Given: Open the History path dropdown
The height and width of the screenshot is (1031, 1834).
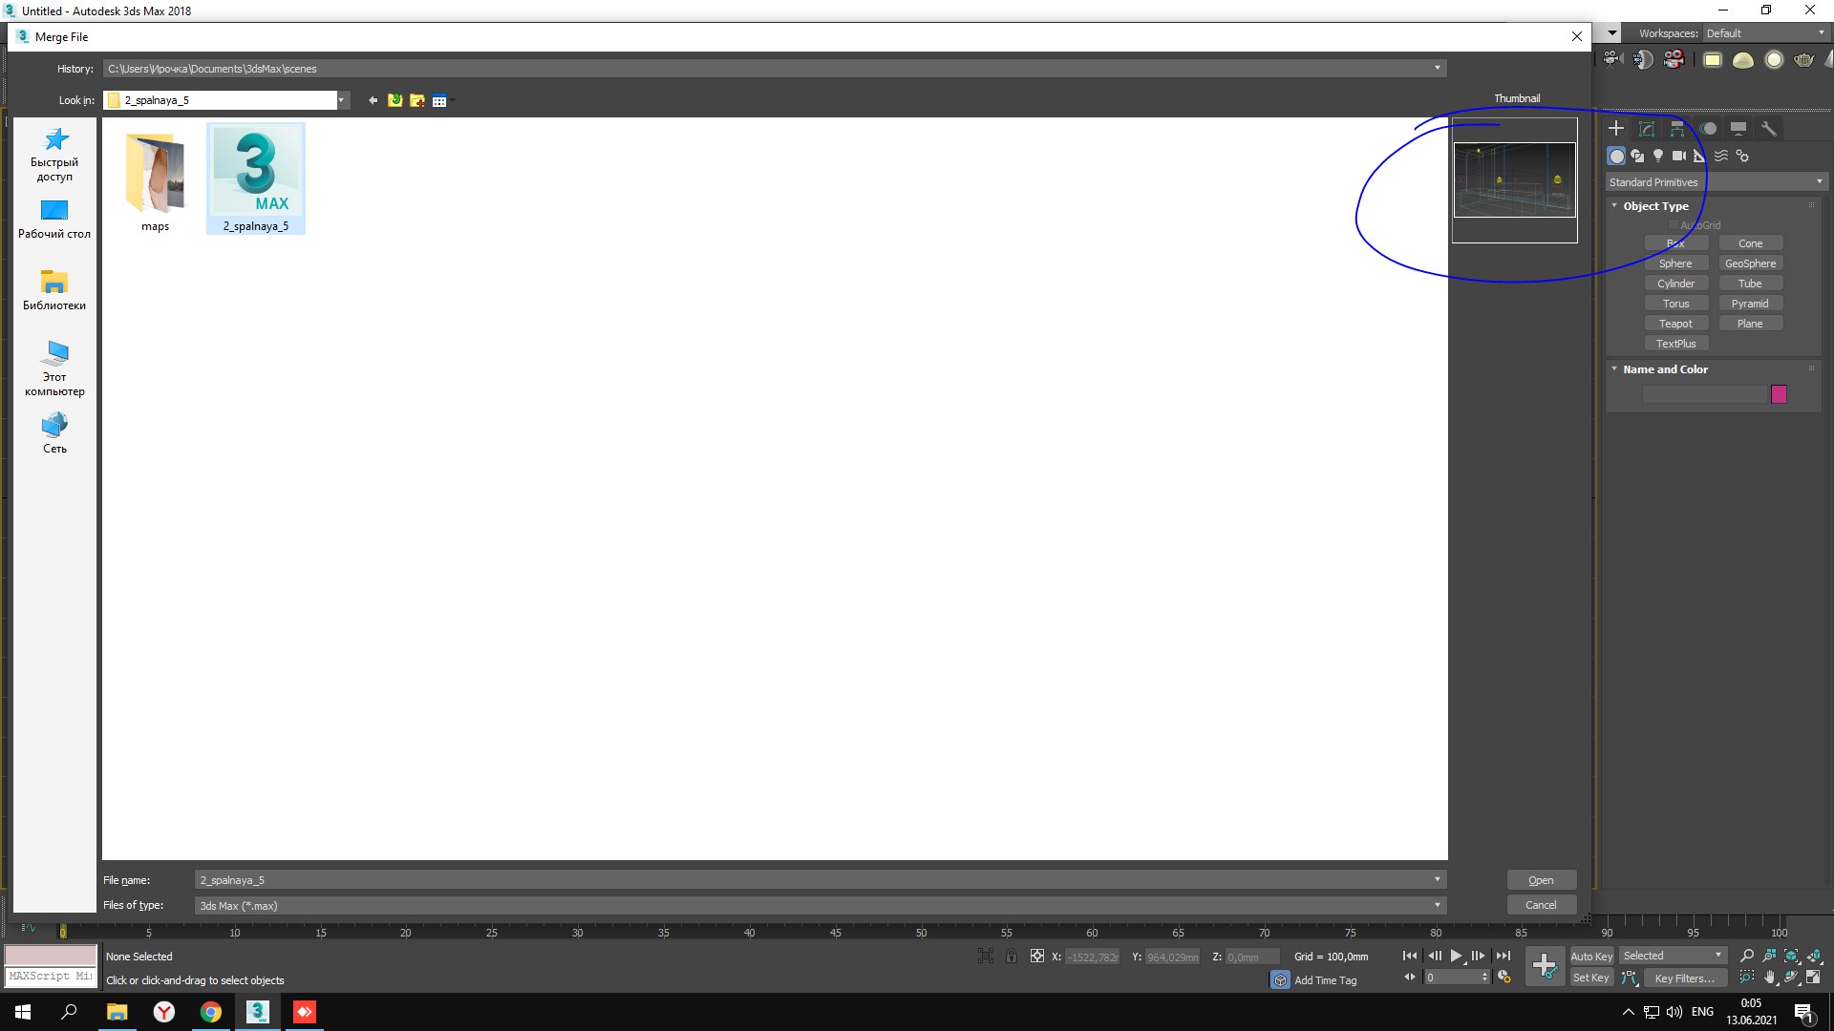Looking at the screenshot, I should pos(1437,68).
